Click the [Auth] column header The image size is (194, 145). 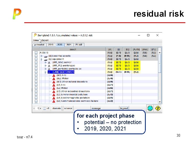[136, 49]
